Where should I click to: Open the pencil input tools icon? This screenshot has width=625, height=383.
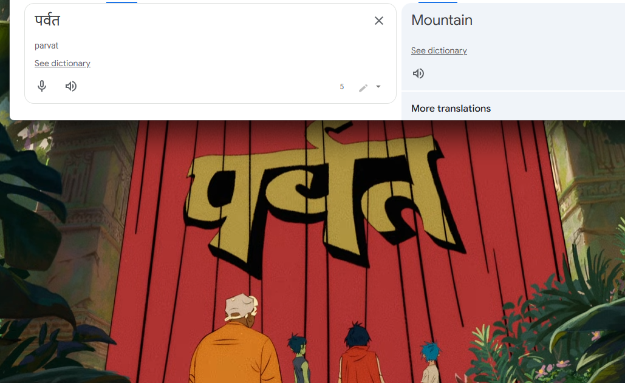tap(363, 87)
